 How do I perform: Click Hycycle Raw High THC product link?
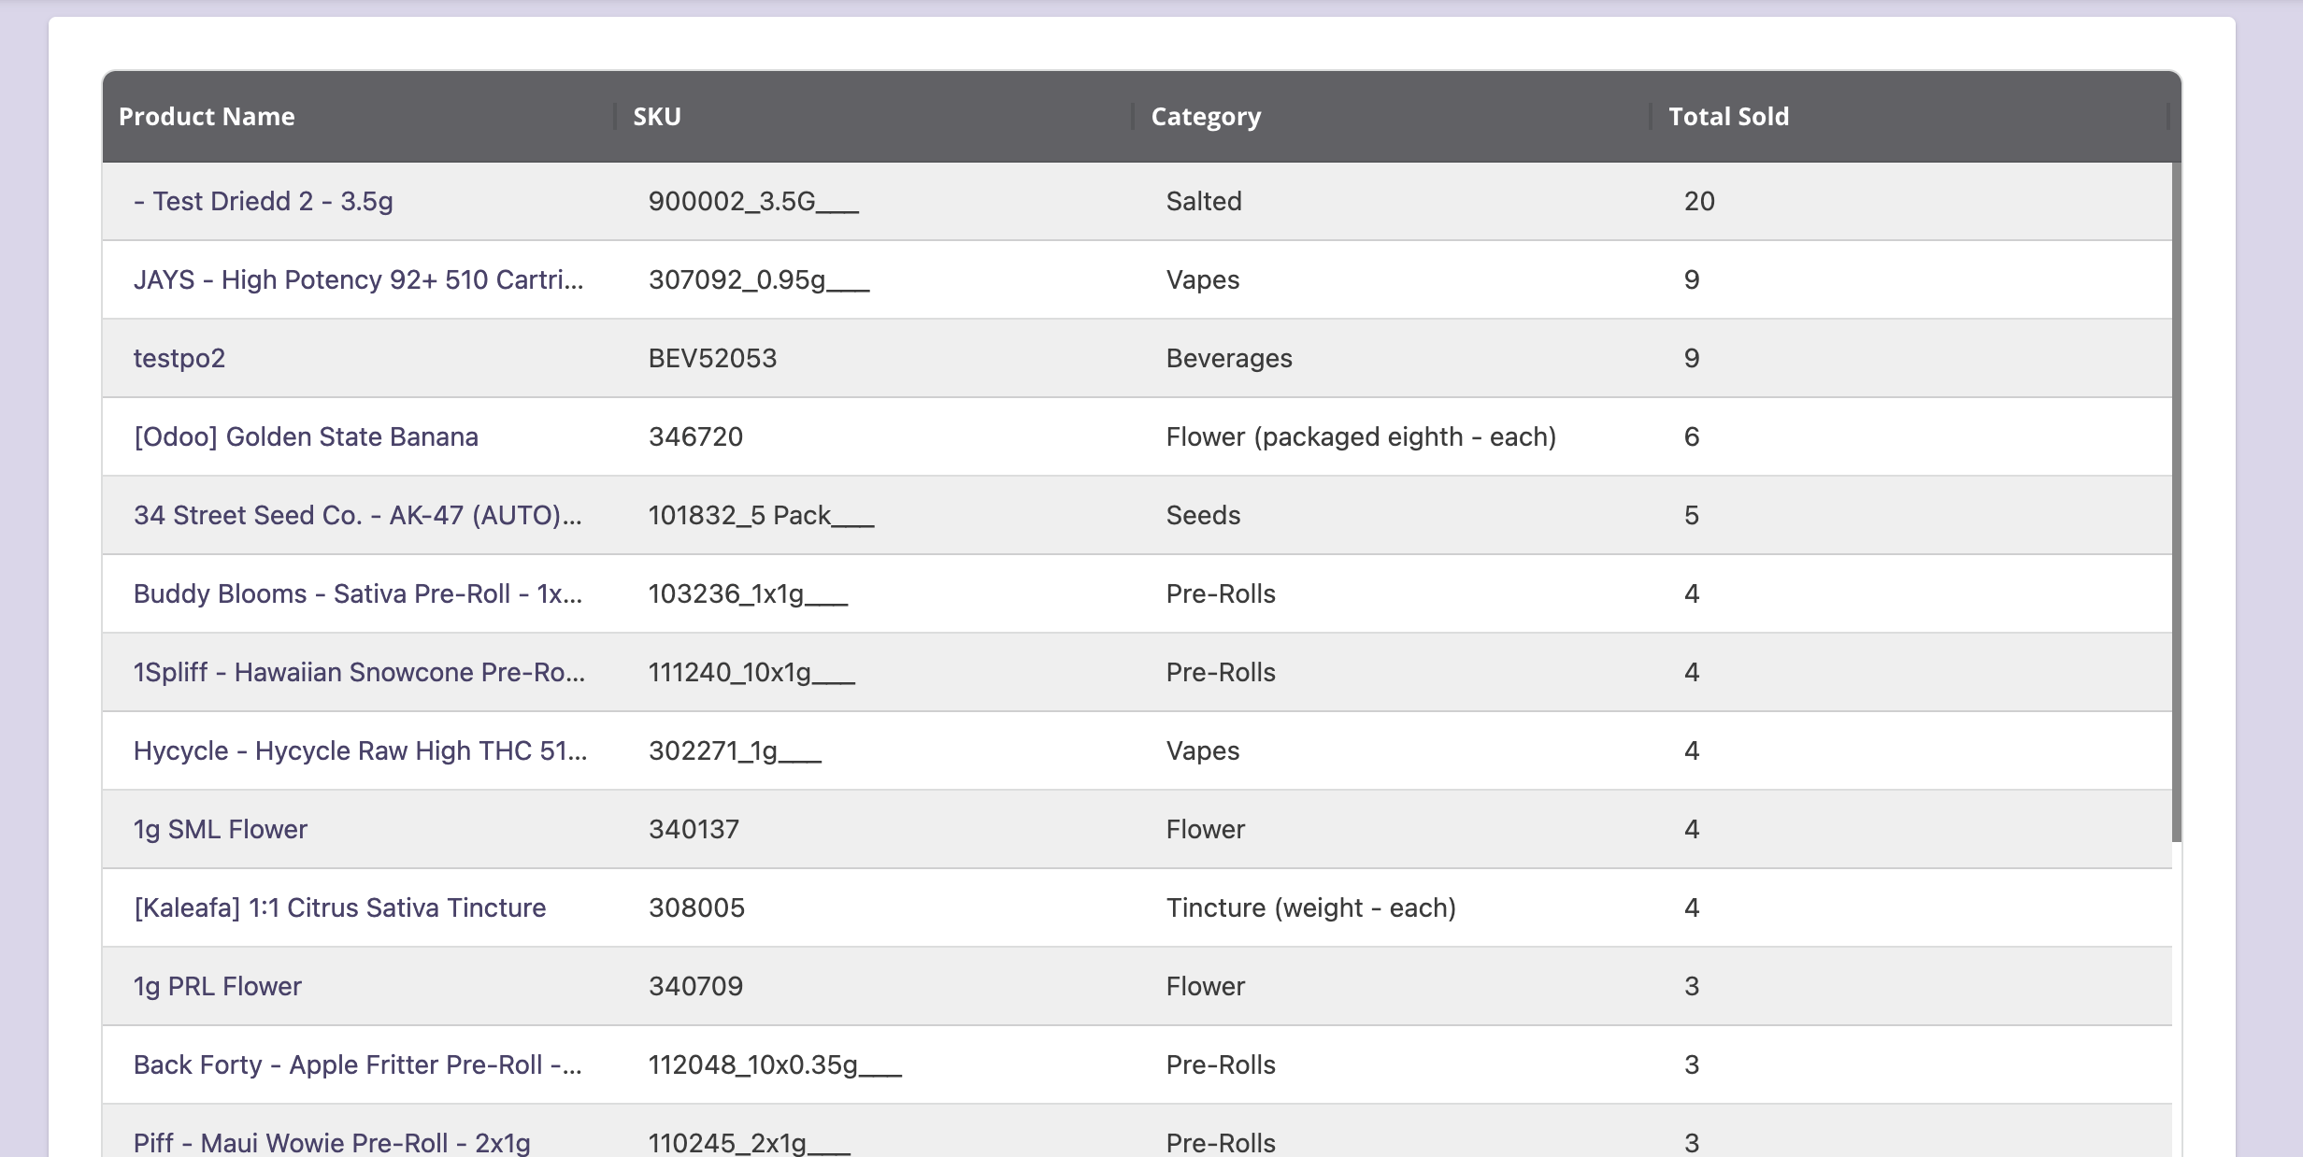360,750
